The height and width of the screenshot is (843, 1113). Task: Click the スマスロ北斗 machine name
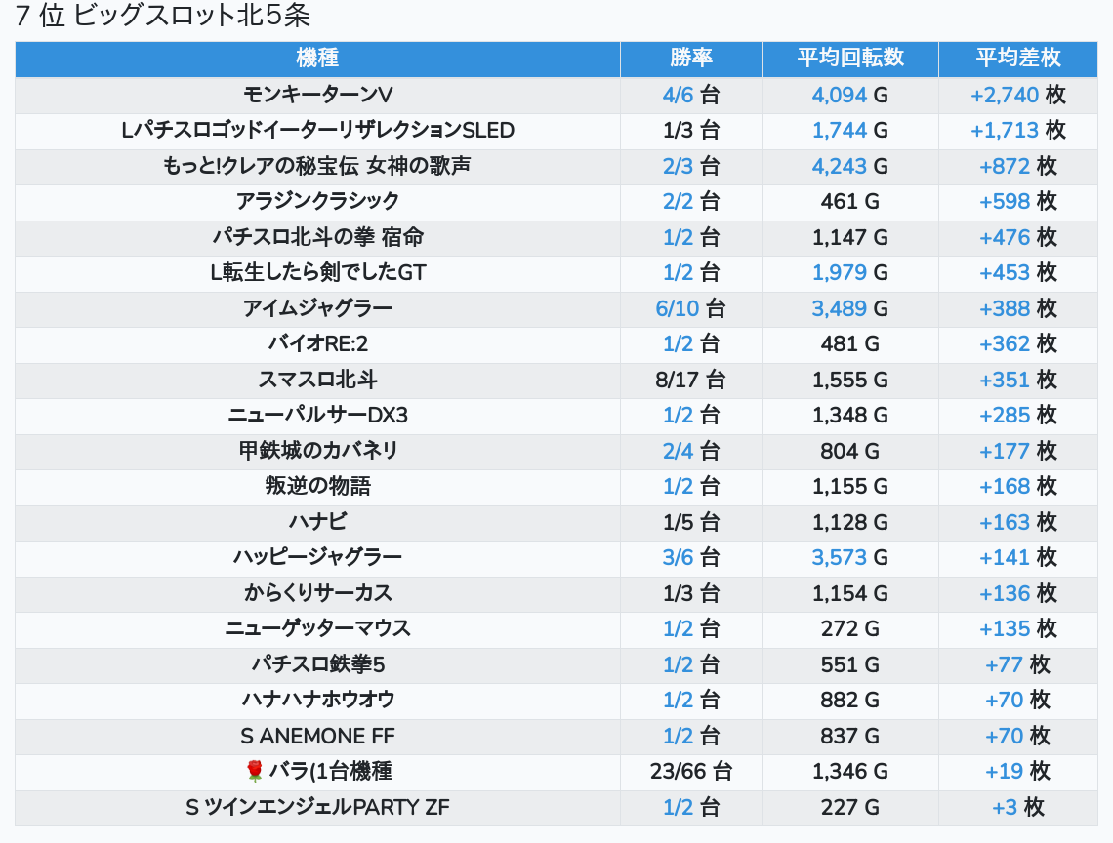pos(317,380)
